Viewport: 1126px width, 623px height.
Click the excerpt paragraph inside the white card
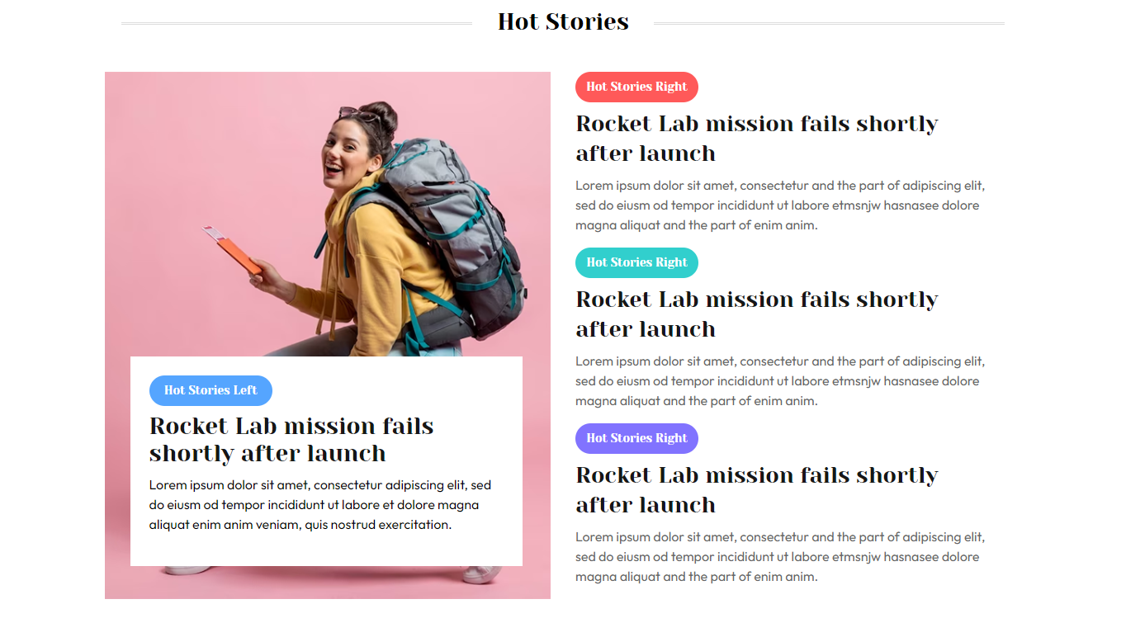pos(320,505)
